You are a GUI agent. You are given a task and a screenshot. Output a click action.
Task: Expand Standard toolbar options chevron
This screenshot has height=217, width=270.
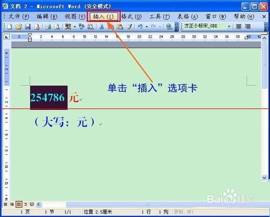[x=177, y=26]
